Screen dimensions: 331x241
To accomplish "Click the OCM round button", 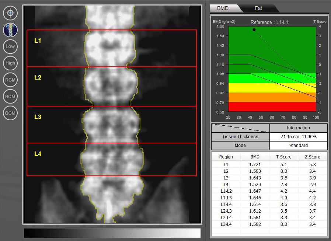I will pos(10,113).
